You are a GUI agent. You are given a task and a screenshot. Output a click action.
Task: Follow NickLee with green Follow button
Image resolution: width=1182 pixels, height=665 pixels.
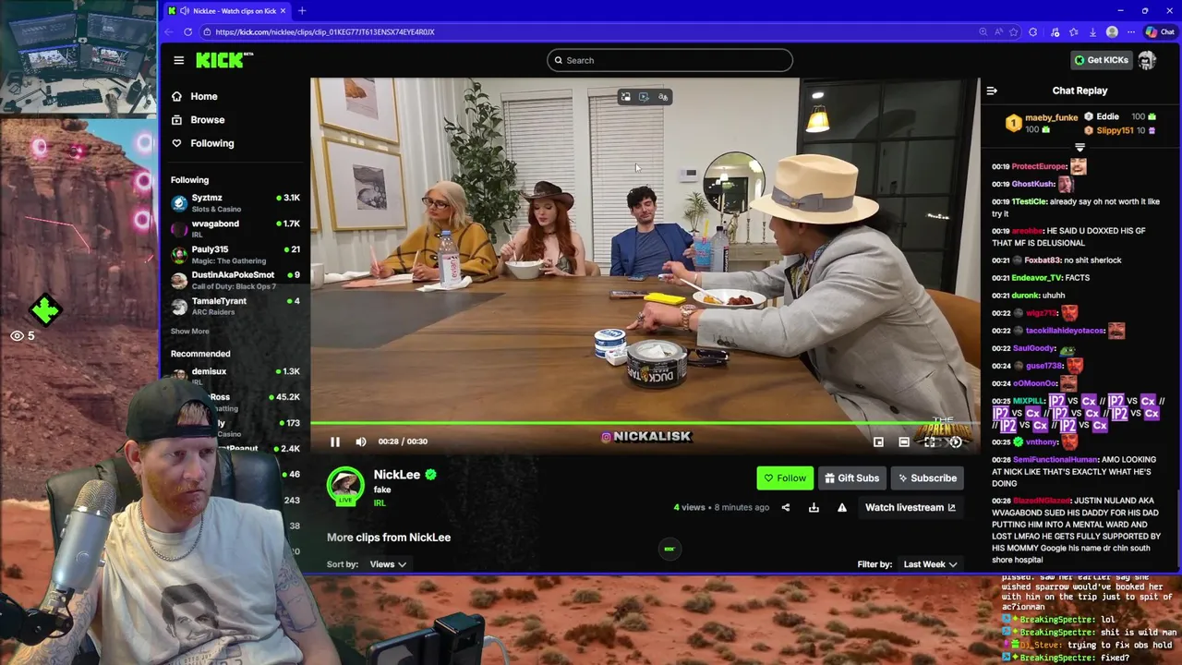[x=785, y=478]
